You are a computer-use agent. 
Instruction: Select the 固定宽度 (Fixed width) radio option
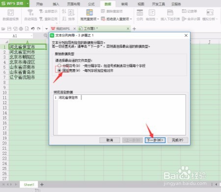point(59,71)
